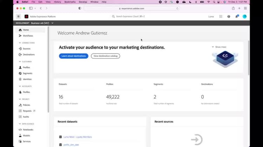Open the Window menu
The image size is (263, 147).
click(x=94, y=2)
